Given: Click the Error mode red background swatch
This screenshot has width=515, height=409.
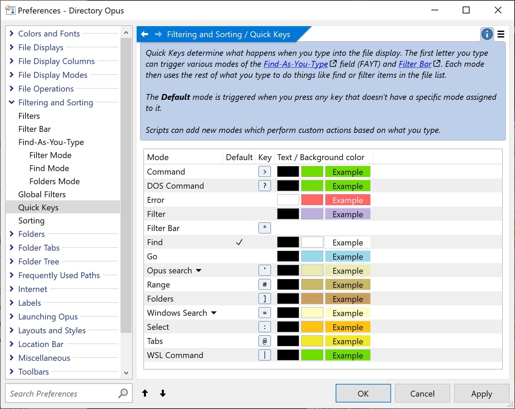Looking at the screenshot, I should pos(312,200).
